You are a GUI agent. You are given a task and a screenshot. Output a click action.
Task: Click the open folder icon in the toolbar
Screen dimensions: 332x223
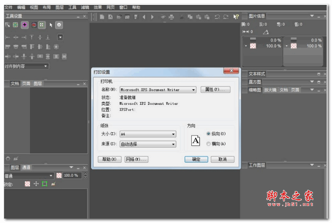(x=119, y=17)
